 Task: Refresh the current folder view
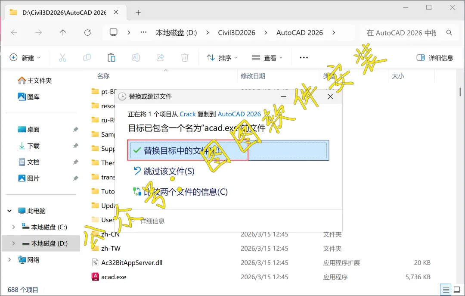pyautogui.click(x=87, y=33)
